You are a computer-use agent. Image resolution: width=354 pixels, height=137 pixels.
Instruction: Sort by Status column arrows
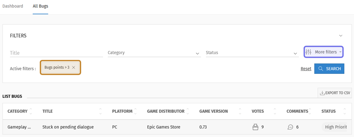pos(345,111)
